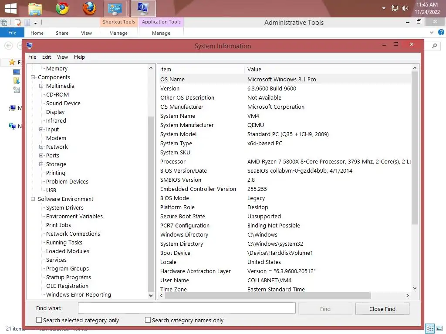This screenshot has height=334, width=446.
Task: Open Manage tab under Application Tools
Action: click(161, 33)
